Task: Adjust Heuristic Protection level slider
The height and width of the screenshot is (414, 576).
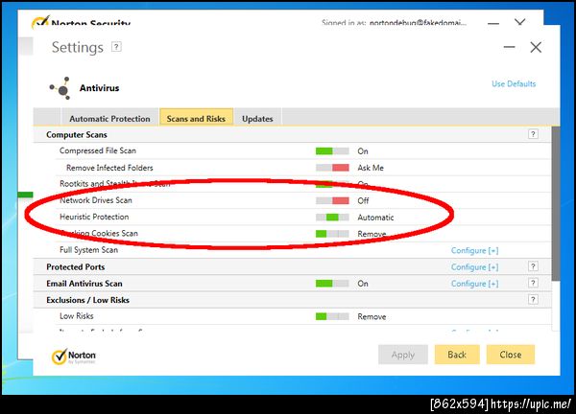Action: 332,218
